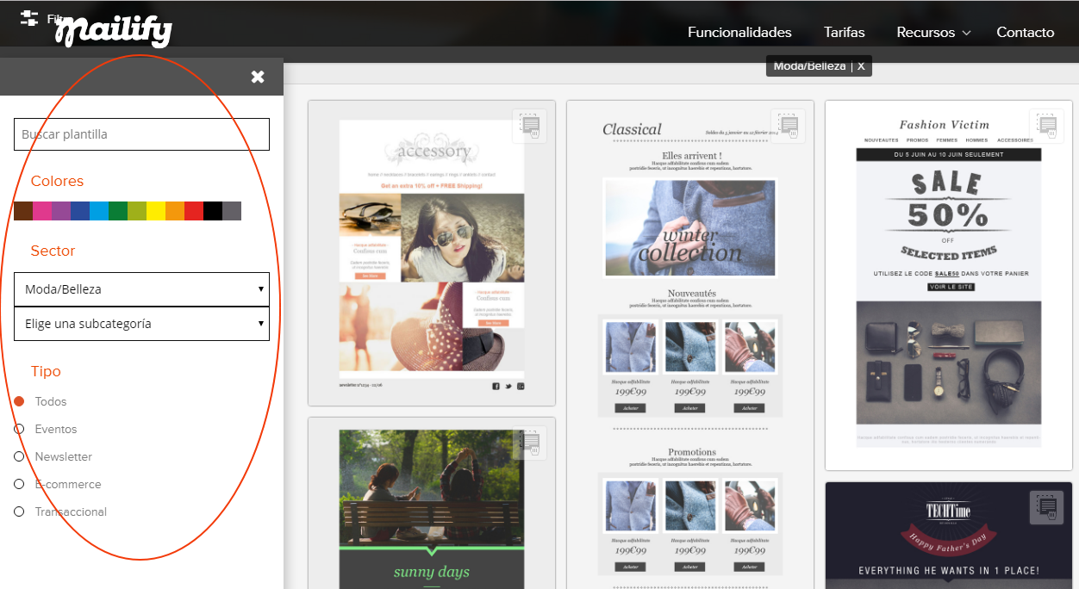Expand the Recursos menu
Screen dimensions: 1079x589
point(934,33)
